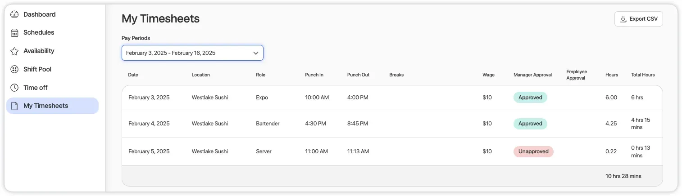
Task: Select the February 5, 2025 date cell
Action: (149, 151)
